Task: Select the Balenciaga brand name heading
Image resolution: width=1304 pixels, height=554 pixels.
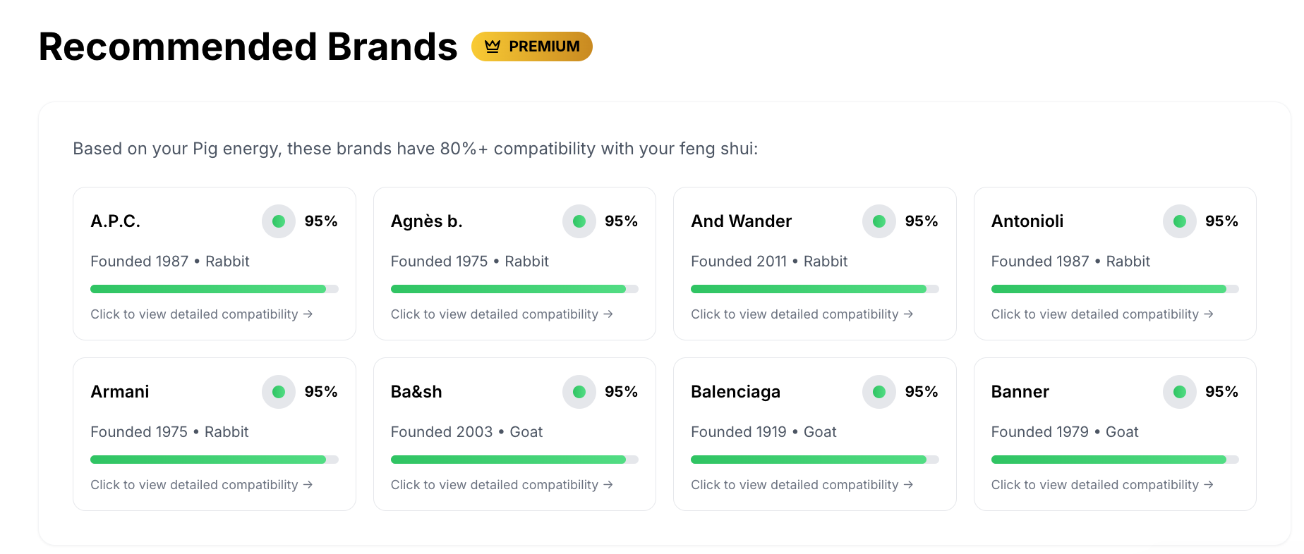Action: point(735,392)
